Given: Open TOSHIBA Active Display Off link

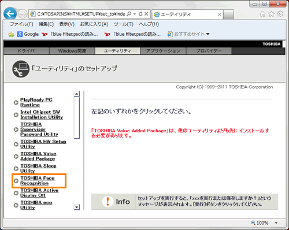Looking at the screenshot, I should click(x=39, y=193).
